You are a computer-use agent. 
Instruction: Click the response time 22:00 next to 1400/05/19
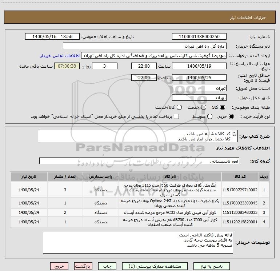[x=144, y=66]
